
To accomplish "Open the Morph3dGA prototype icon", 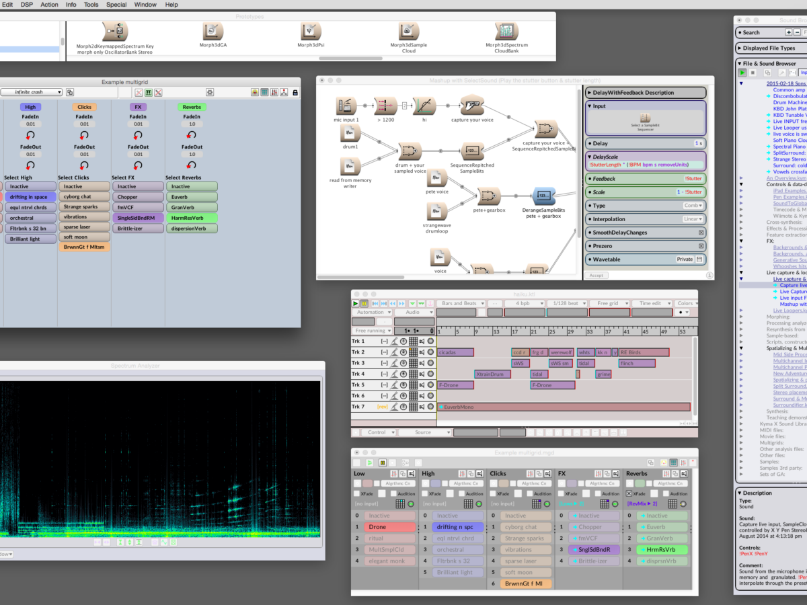I will 213,31.
